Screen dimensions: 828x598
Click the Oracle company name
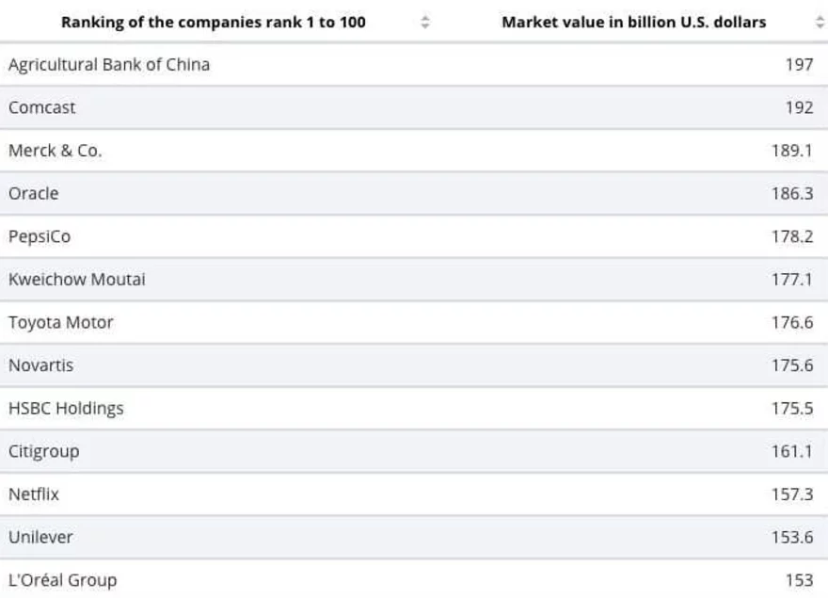point(34,193)
